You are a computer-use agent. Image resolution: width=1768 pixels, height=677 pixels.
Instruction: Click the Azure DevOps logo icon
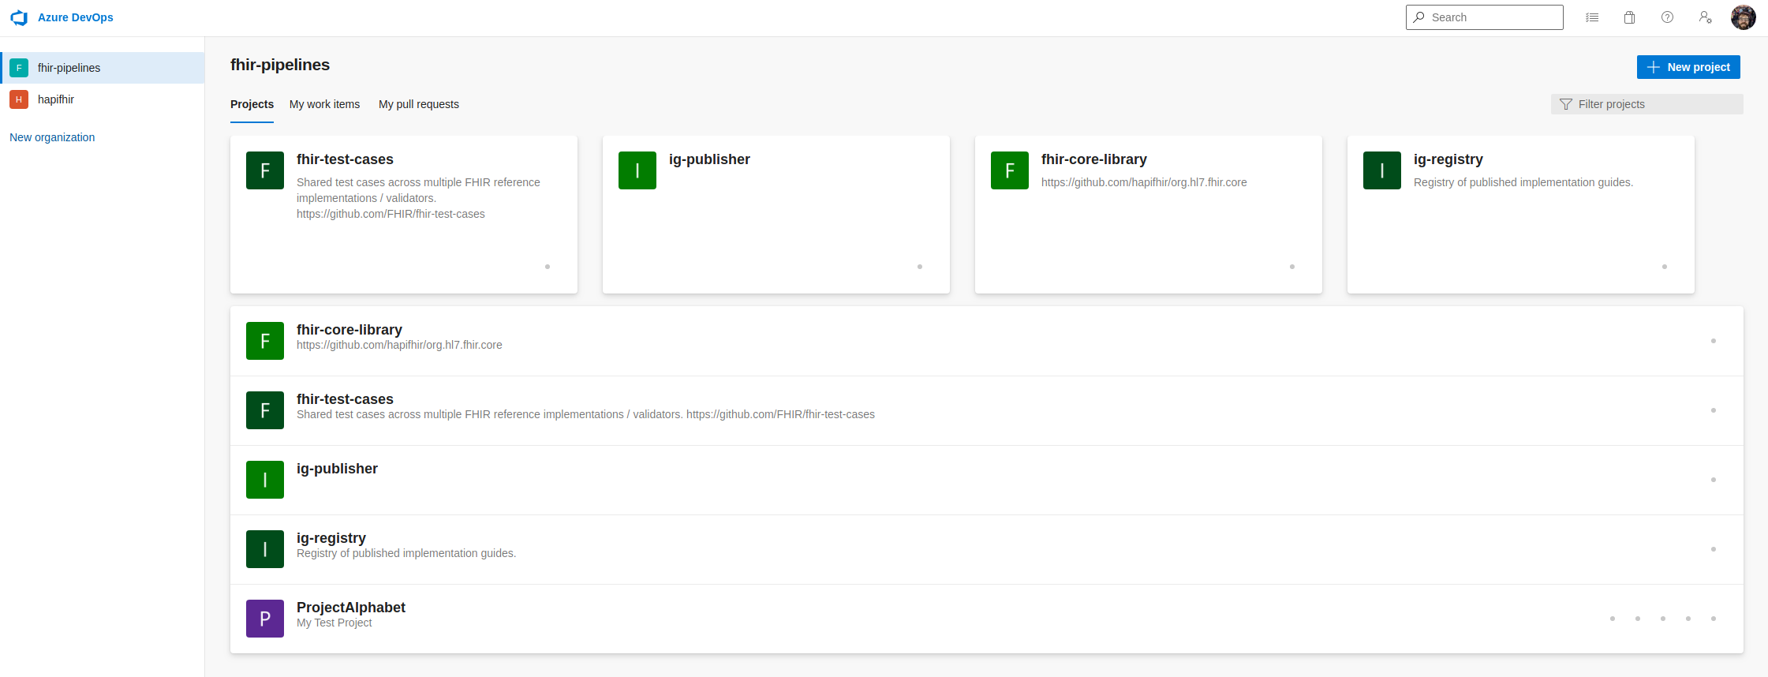(x=19, y=17)
